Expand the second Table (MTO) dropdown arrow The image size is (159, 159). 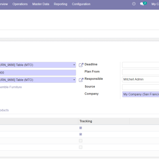click(74, 80)
